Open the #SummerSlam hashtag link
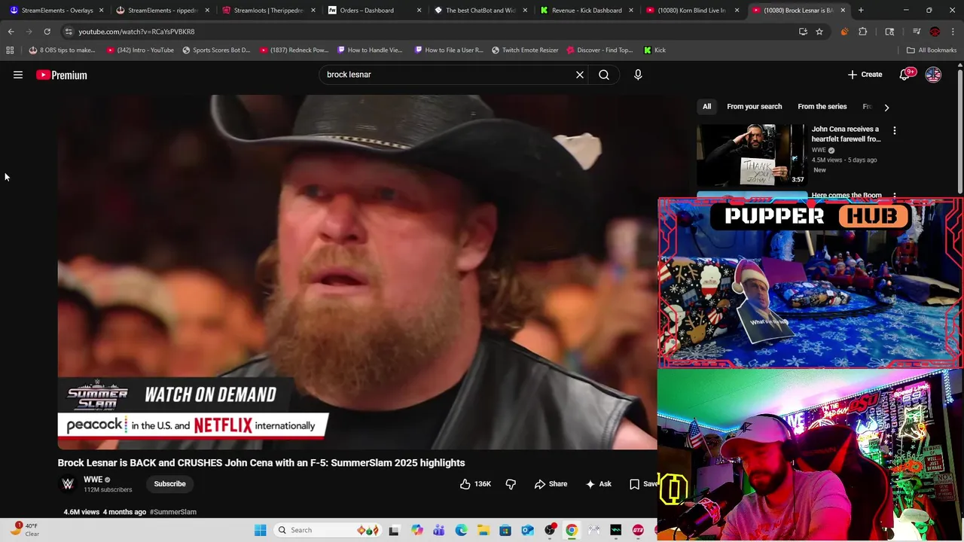 click(173, 512)
